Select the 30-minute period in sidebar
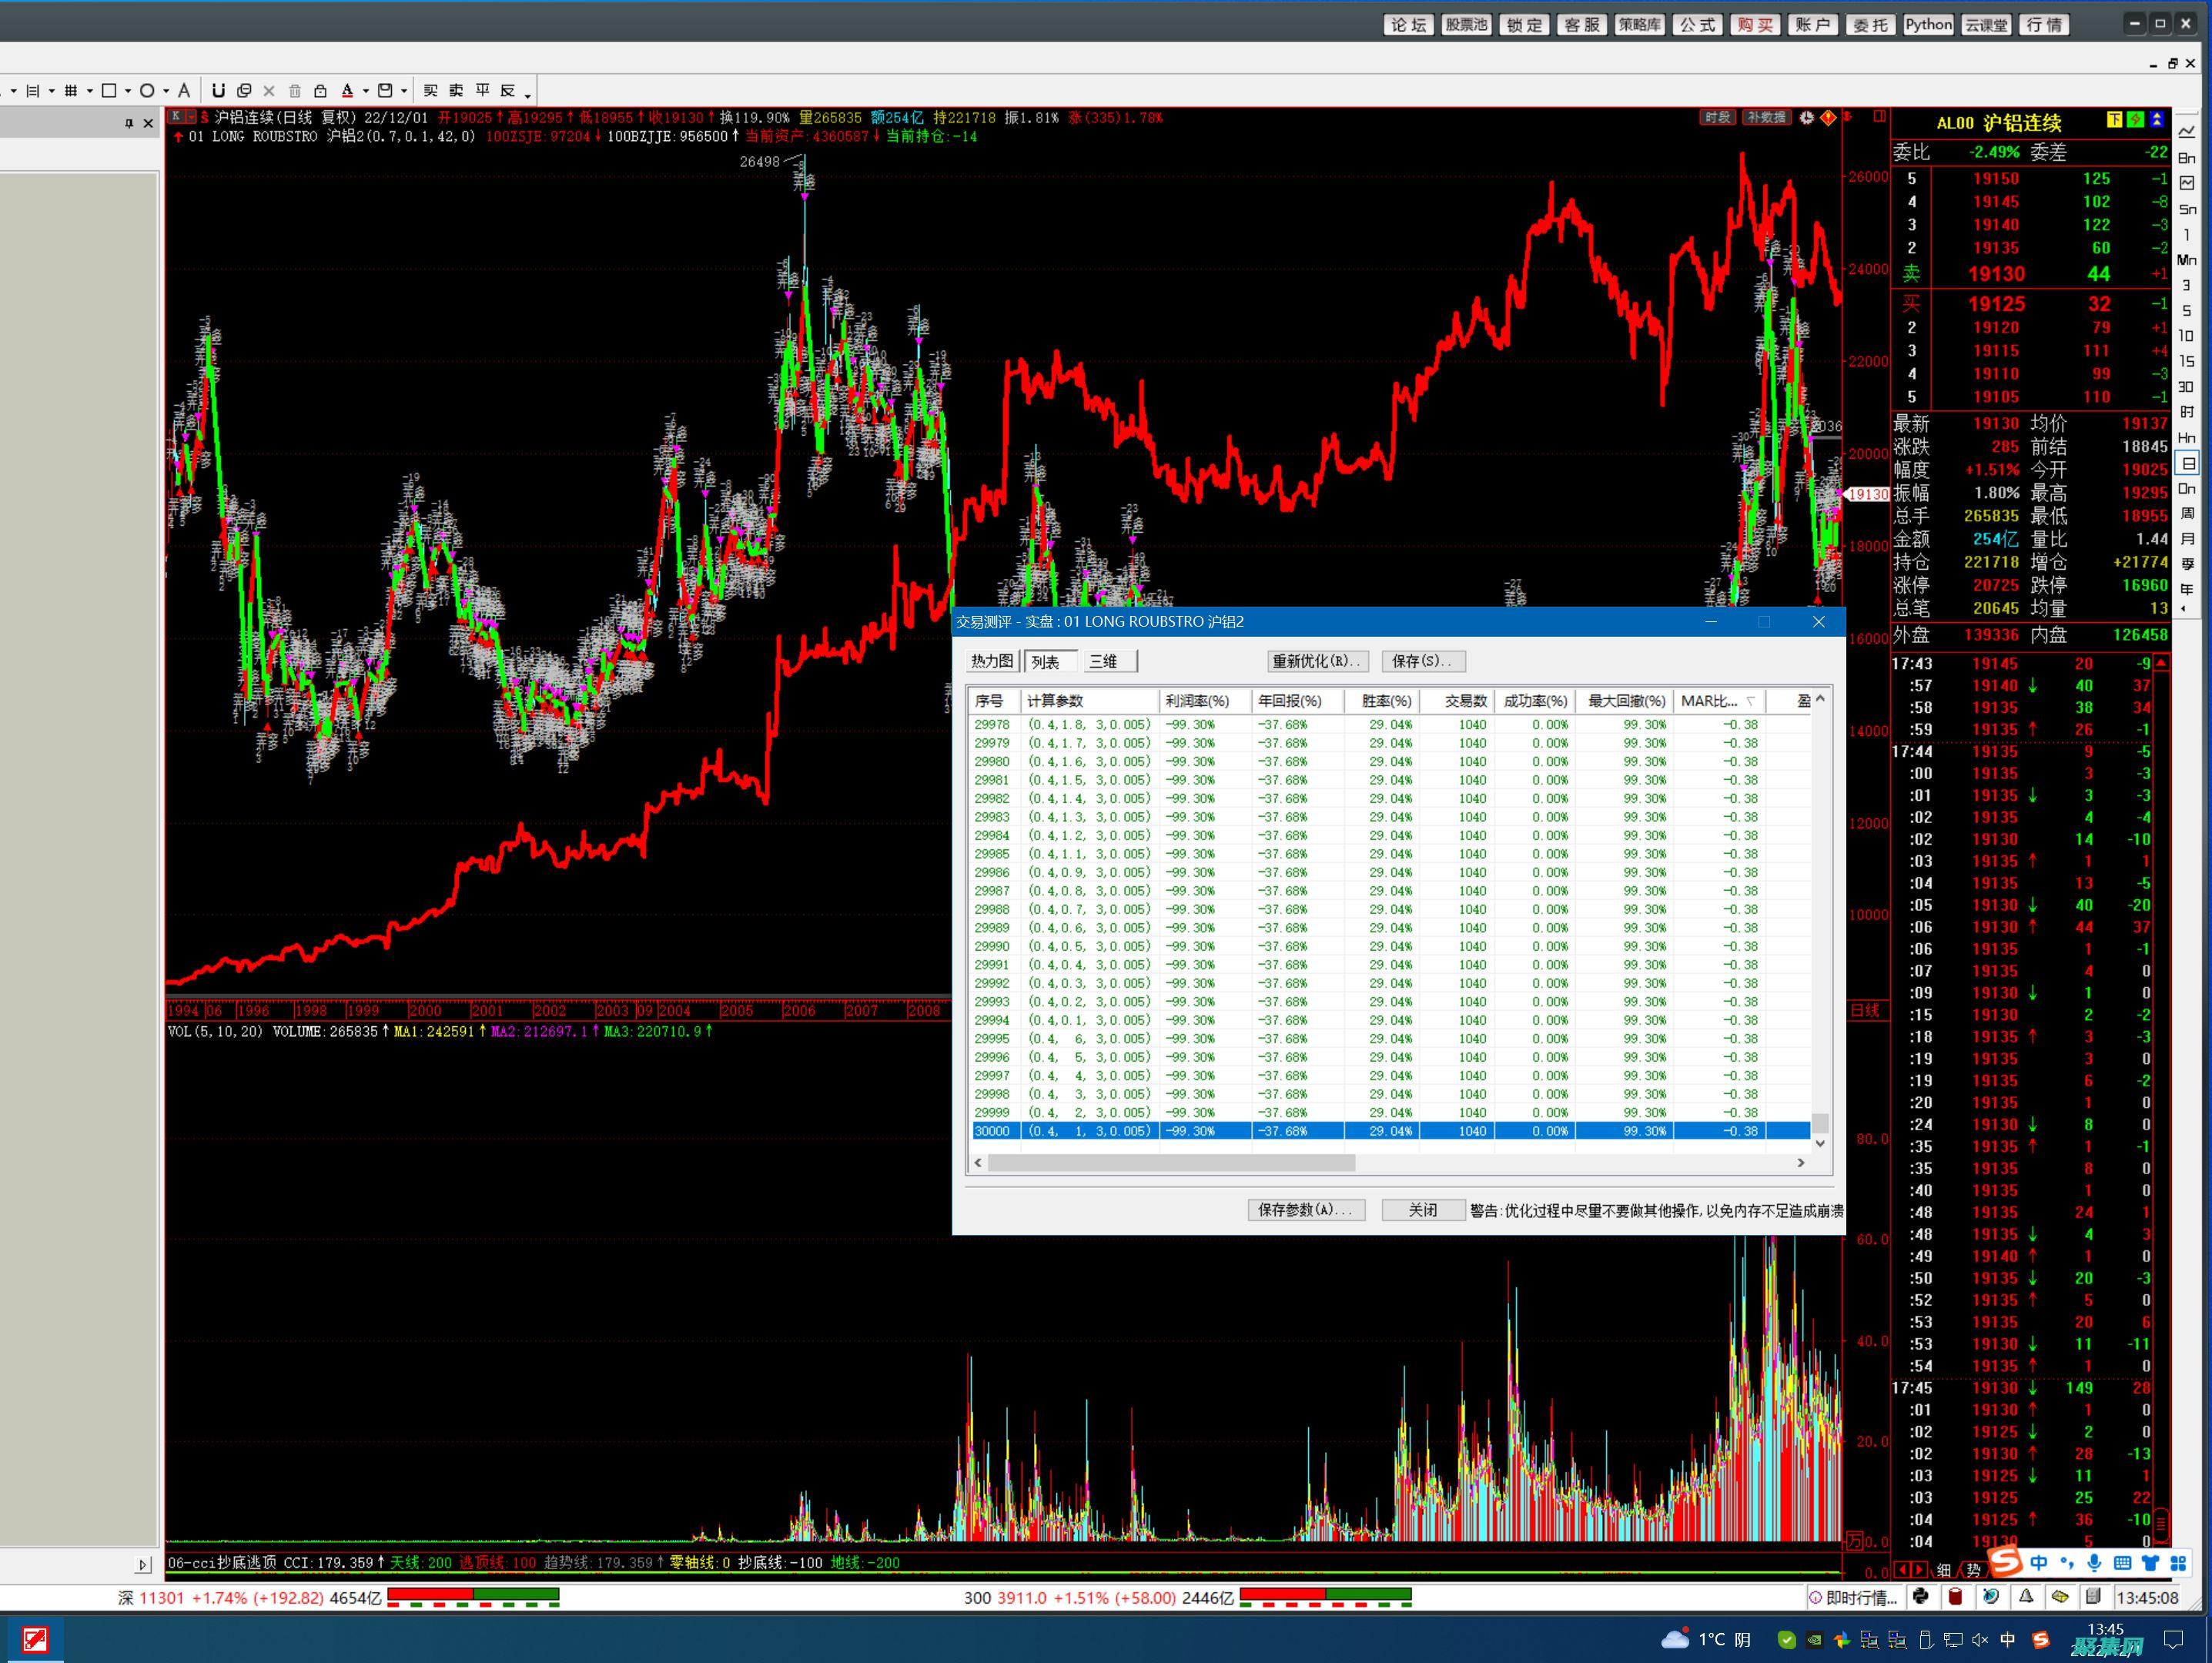 click(2187, 387)
